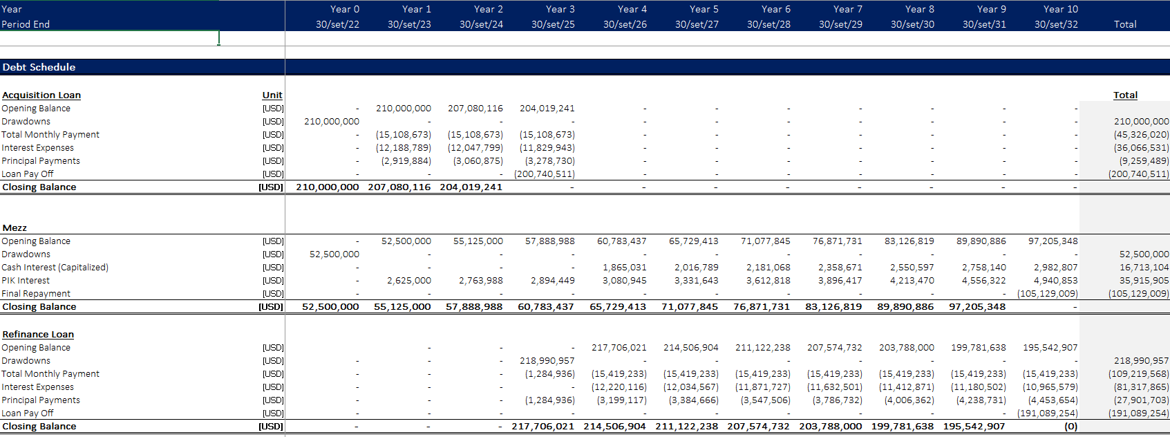The height and width of the screenshot is (437, 1170).
Task: Select the 'PIK Interest' row label
Action: point(26,281)
